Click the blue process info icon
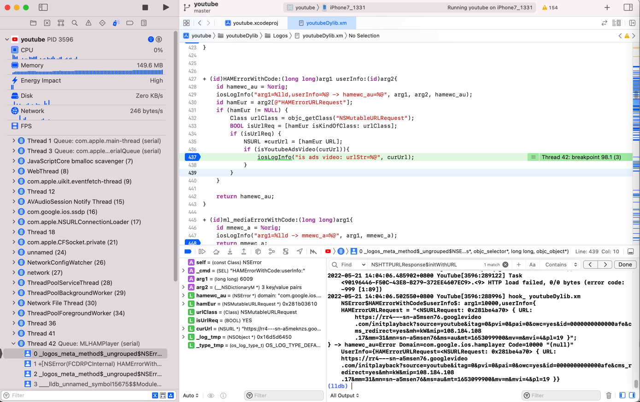640x402 pixels. (151, 40)
